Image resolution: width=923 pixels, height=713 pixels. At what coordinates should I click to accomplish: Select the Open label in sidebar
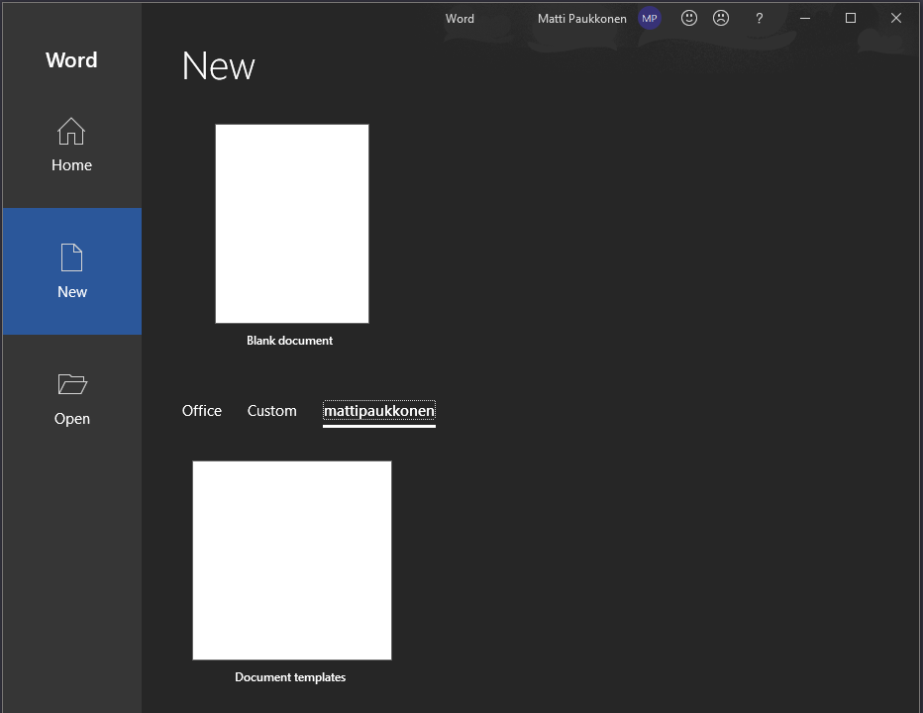[71, 419]
